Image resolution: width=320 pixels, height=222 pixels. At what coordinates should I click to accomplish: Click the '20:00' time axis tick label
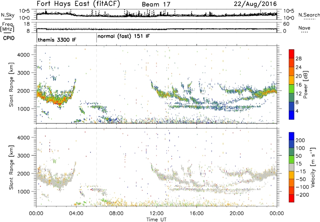tap(237, 214)
